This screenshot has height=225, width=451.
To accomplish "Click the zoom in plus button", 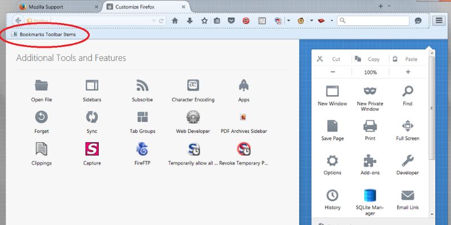I will click(x=408, y=72).
